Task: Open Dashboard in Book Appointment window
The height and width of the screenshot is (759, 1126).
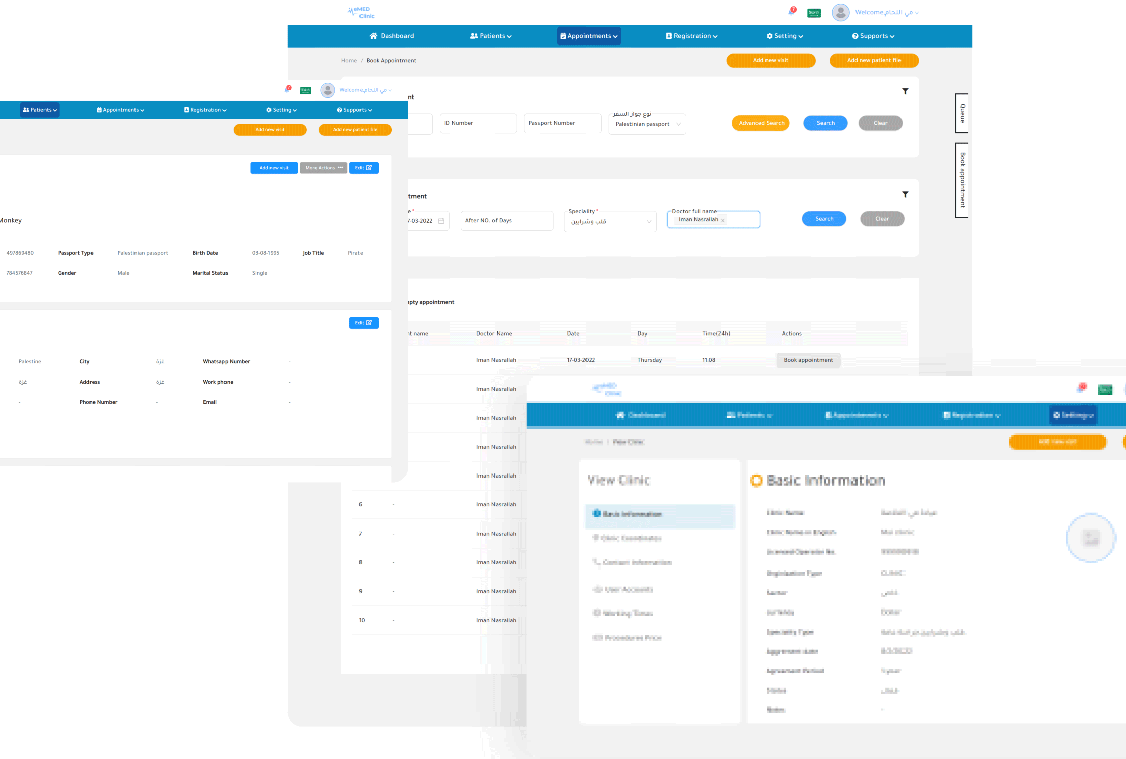Action: pyautogui.click(x=391, y=36)
